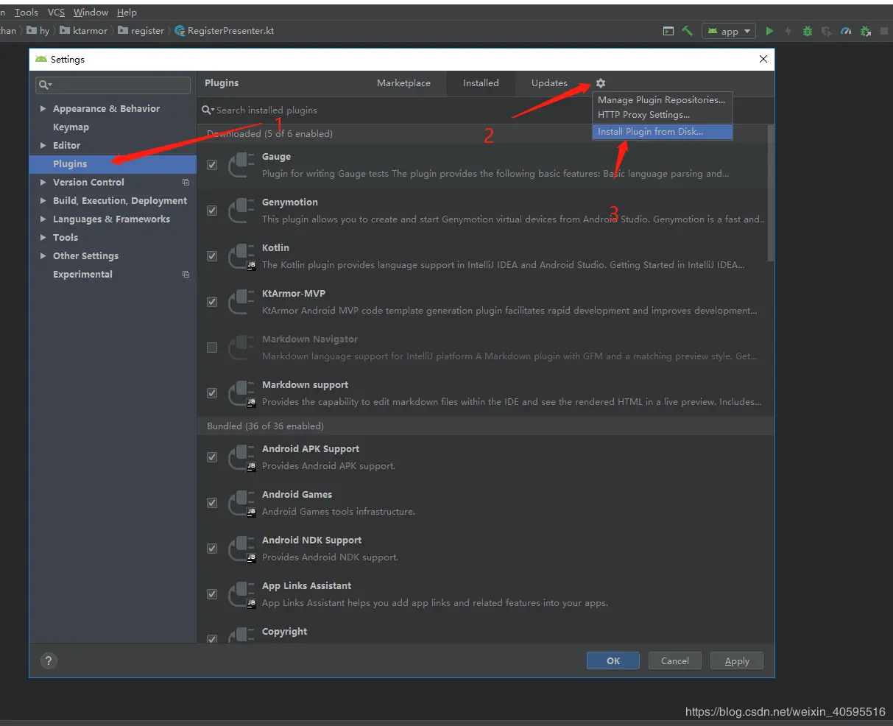Expand Build, Execution, Deployment arrow
Image resolution: width=893 pixels, height=726 pixels.
tap(43, 201)
